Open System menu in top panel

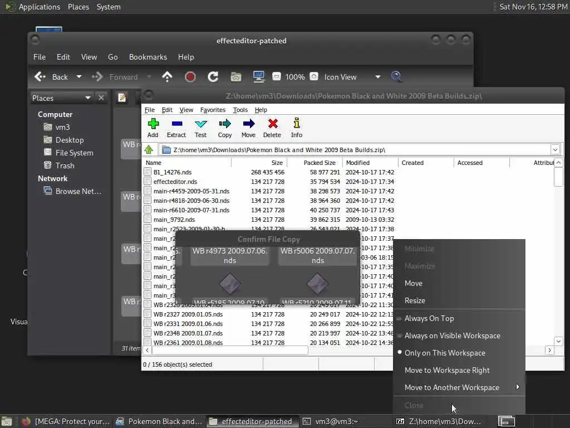[109, 7]
